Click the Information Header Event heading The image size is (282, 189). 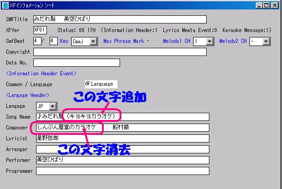pyautogui.click(x=41, y=74)
